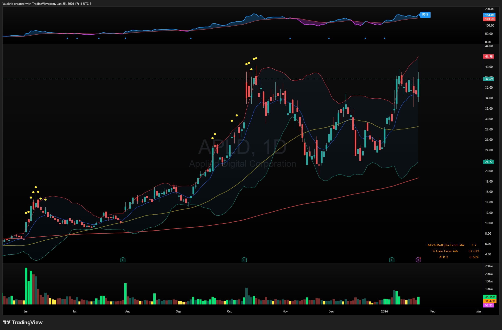This screenshot has height=330, width=502.
Task: Click the TradingView logo at bottom left
Action: pyautogui.click(x=23, y=322)
